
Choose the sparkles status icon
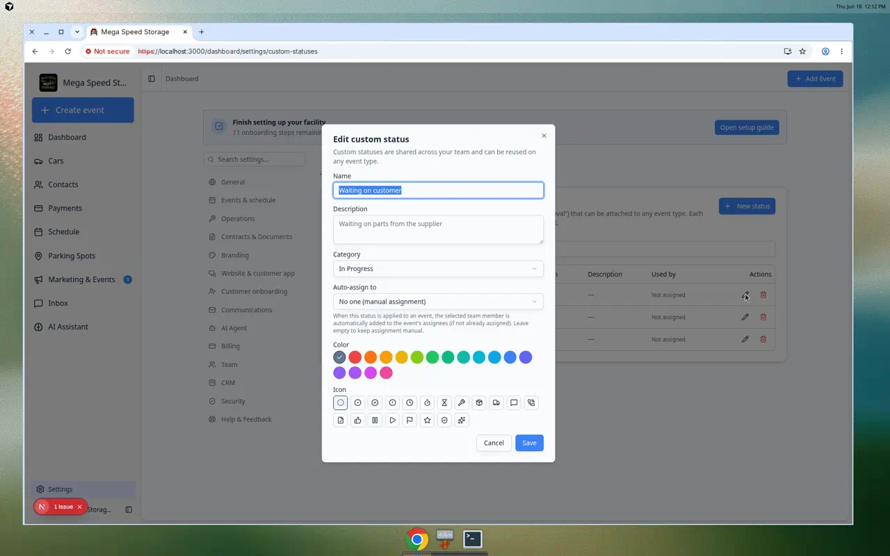(462, 420)
